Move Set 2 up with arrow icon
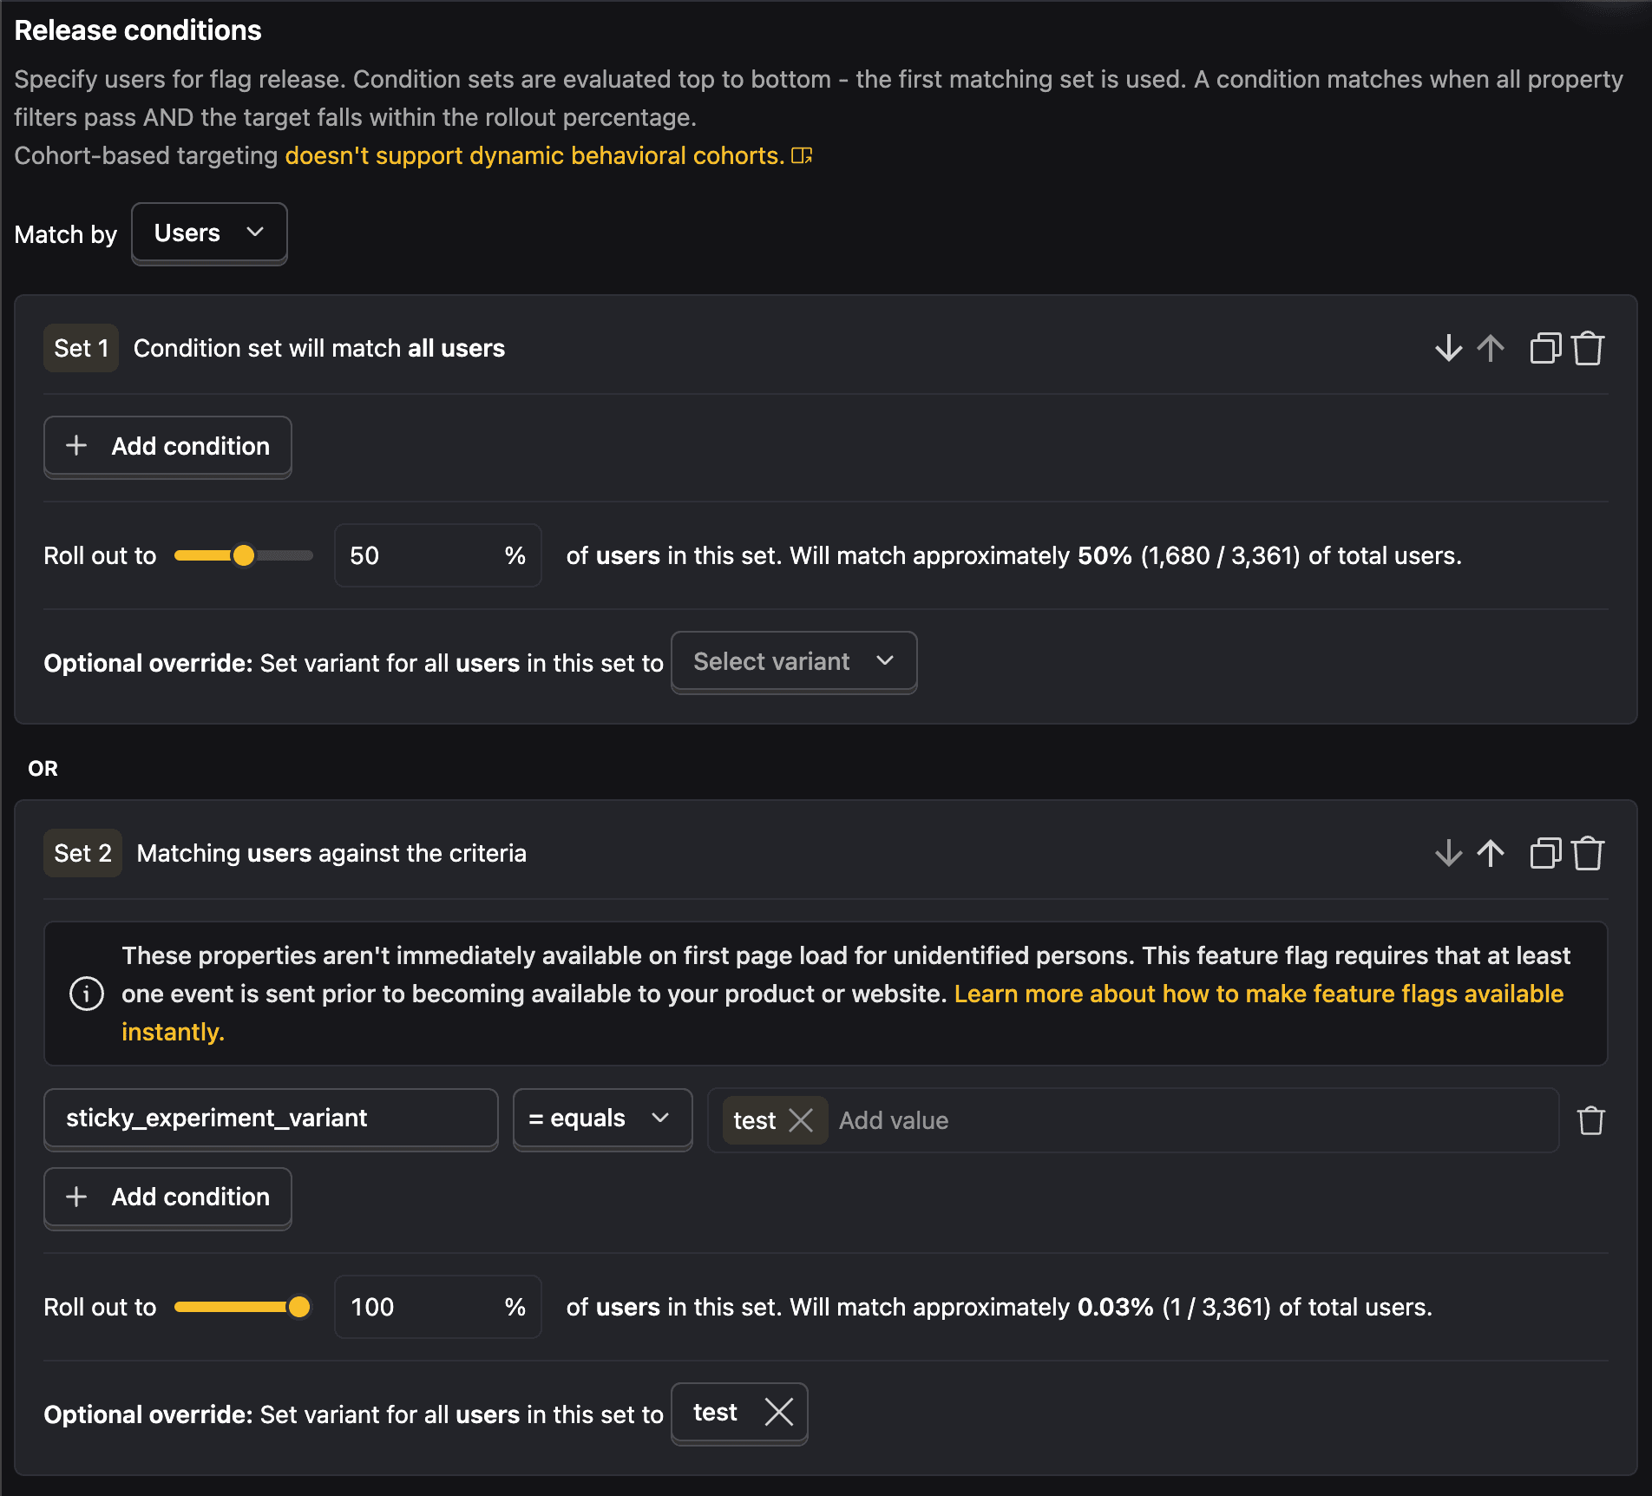 (1491, 853)
